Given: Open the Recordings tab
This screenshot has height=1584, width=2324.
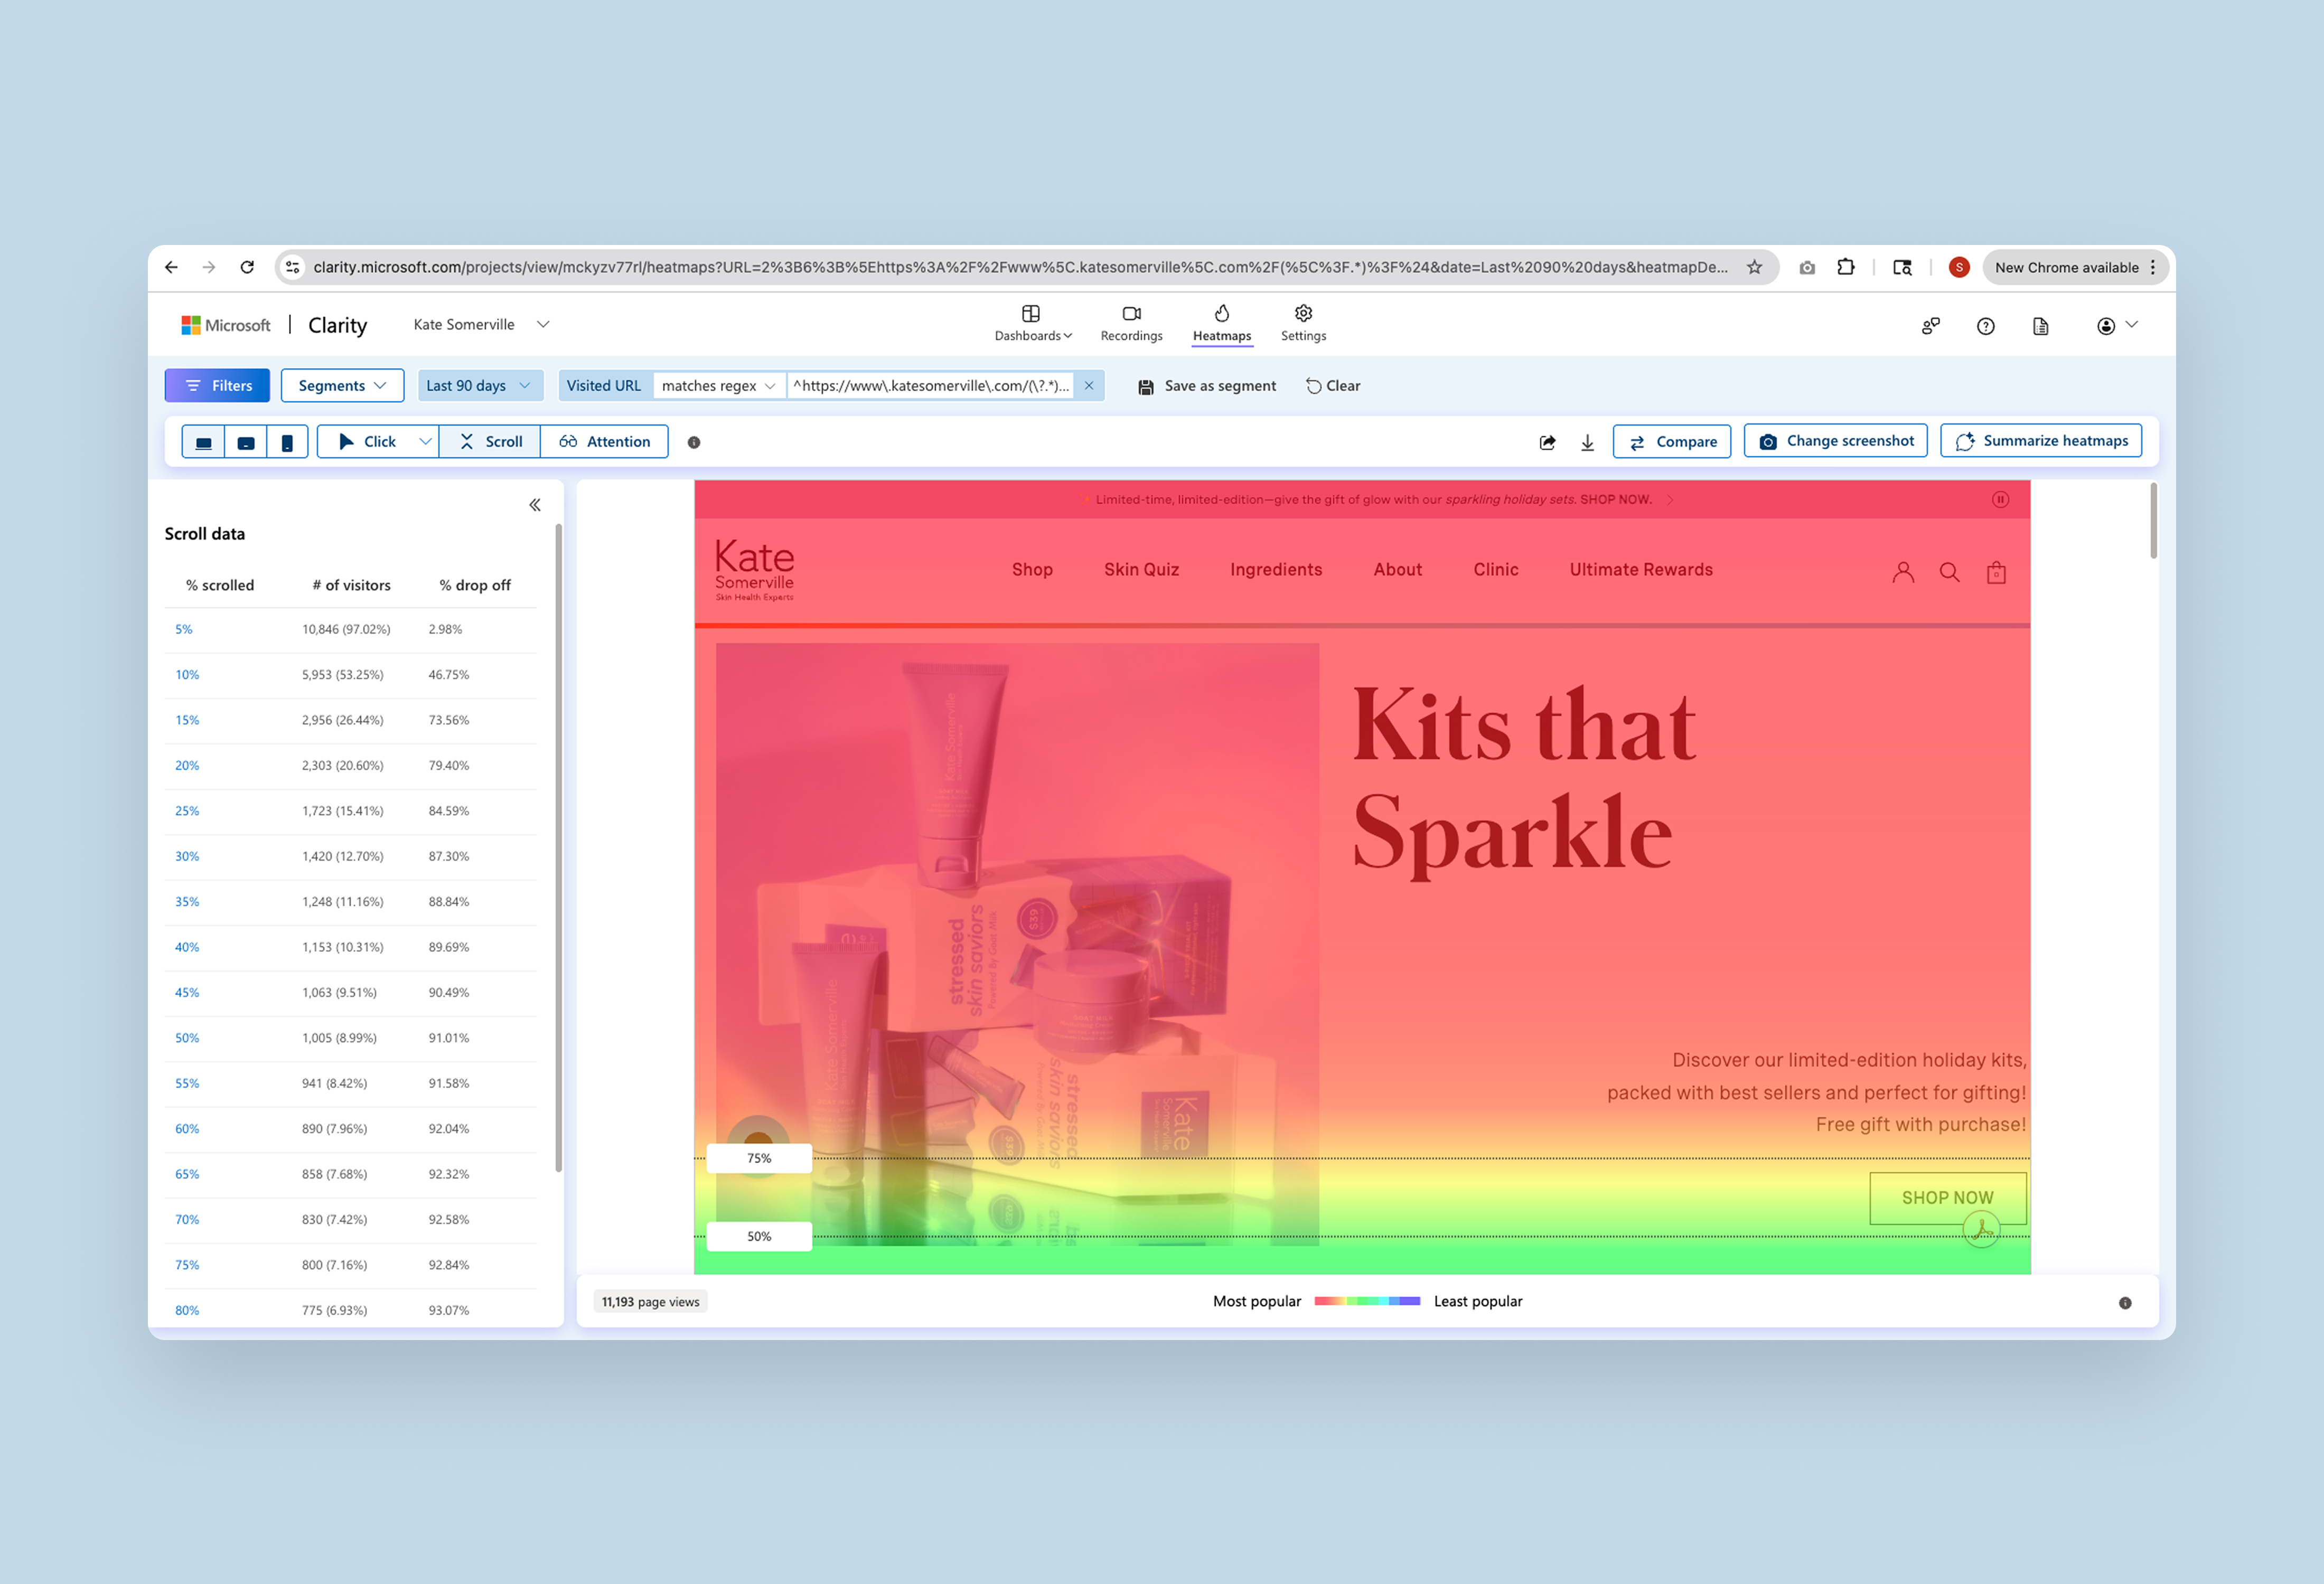Looking at the screenshot, I should click(x=1131, y=324).
